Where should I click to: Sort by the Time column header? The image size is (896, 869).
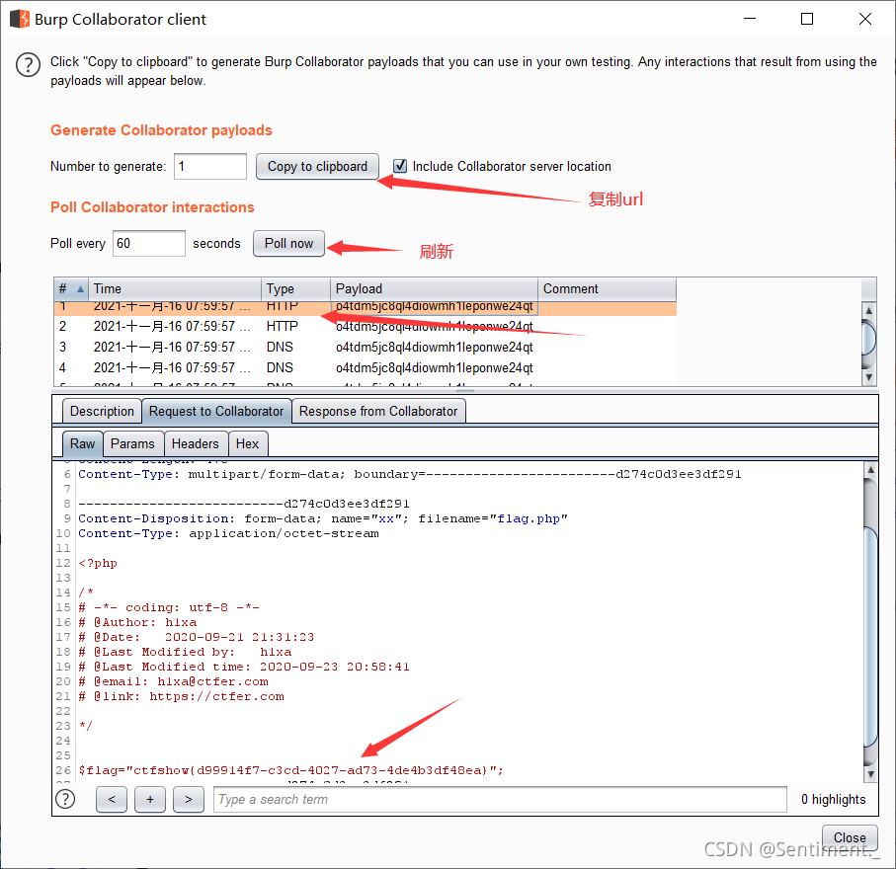[x=175, y=289]
